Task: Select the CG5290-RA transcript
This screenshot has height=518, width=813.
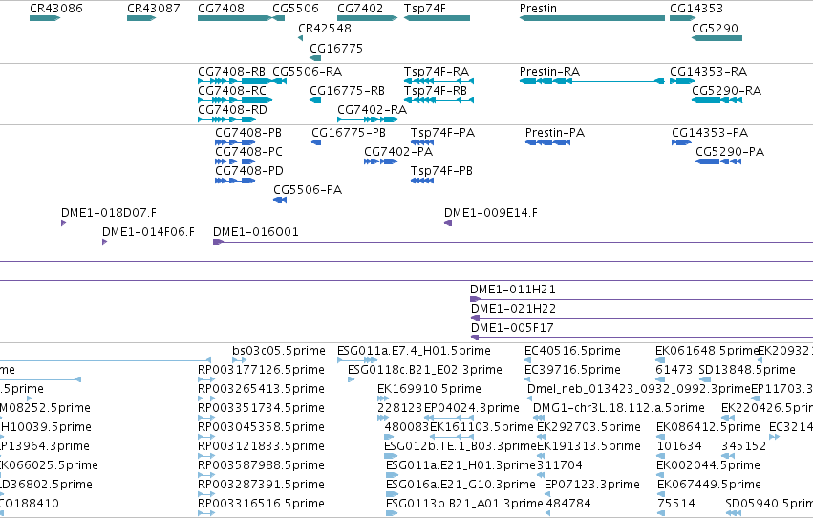Action: pyautogui.click(x=717, y=100)
